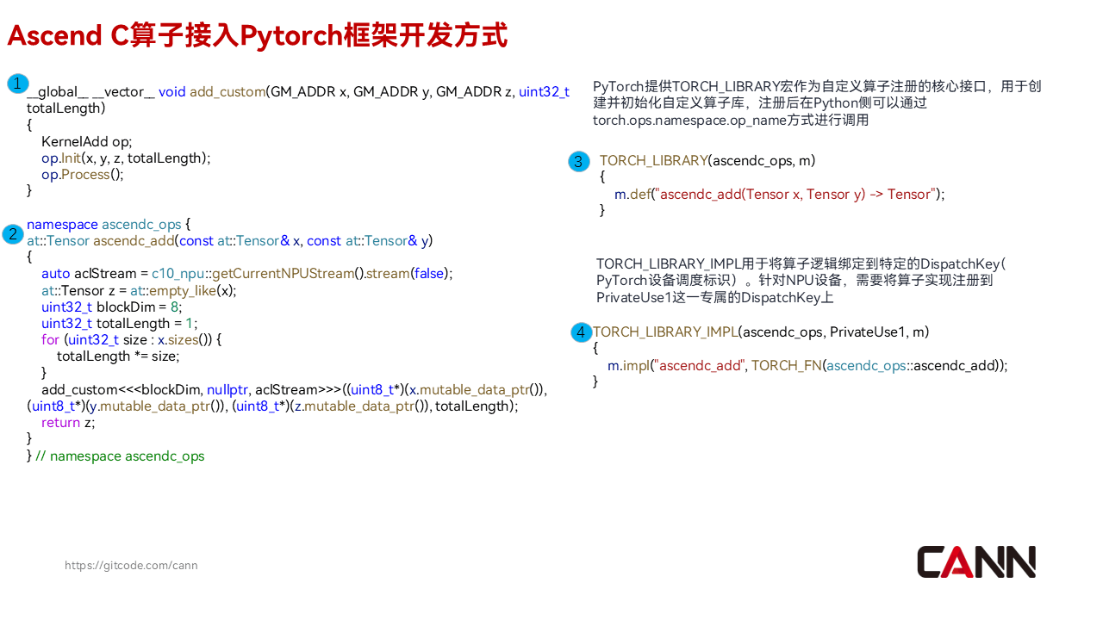This screenshot has height=620, width=1103.
Task: Click the "totalLength *= size;" line
Action: tap(118, 356)
